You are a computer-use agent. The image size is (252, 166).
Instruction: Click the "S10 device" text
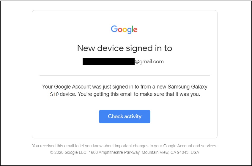point(63,94)
